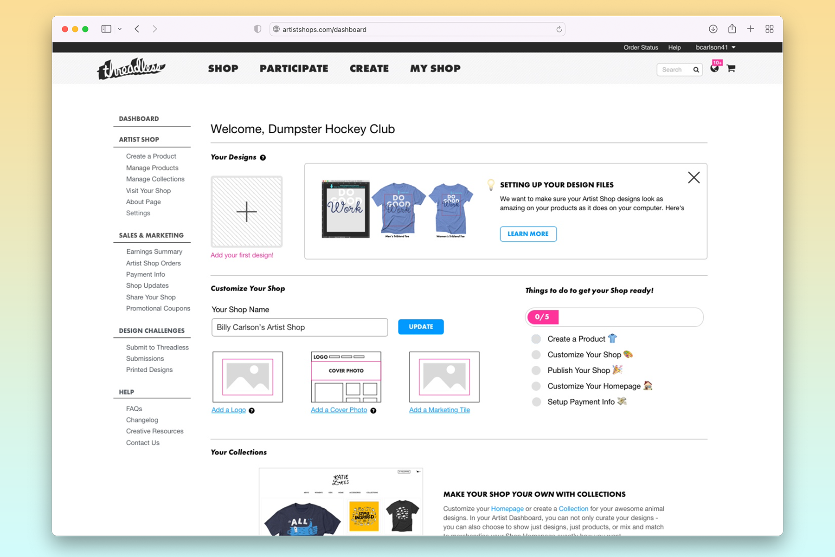
Task: Click the help icon beside Your Designs
Action: [263, 157]
